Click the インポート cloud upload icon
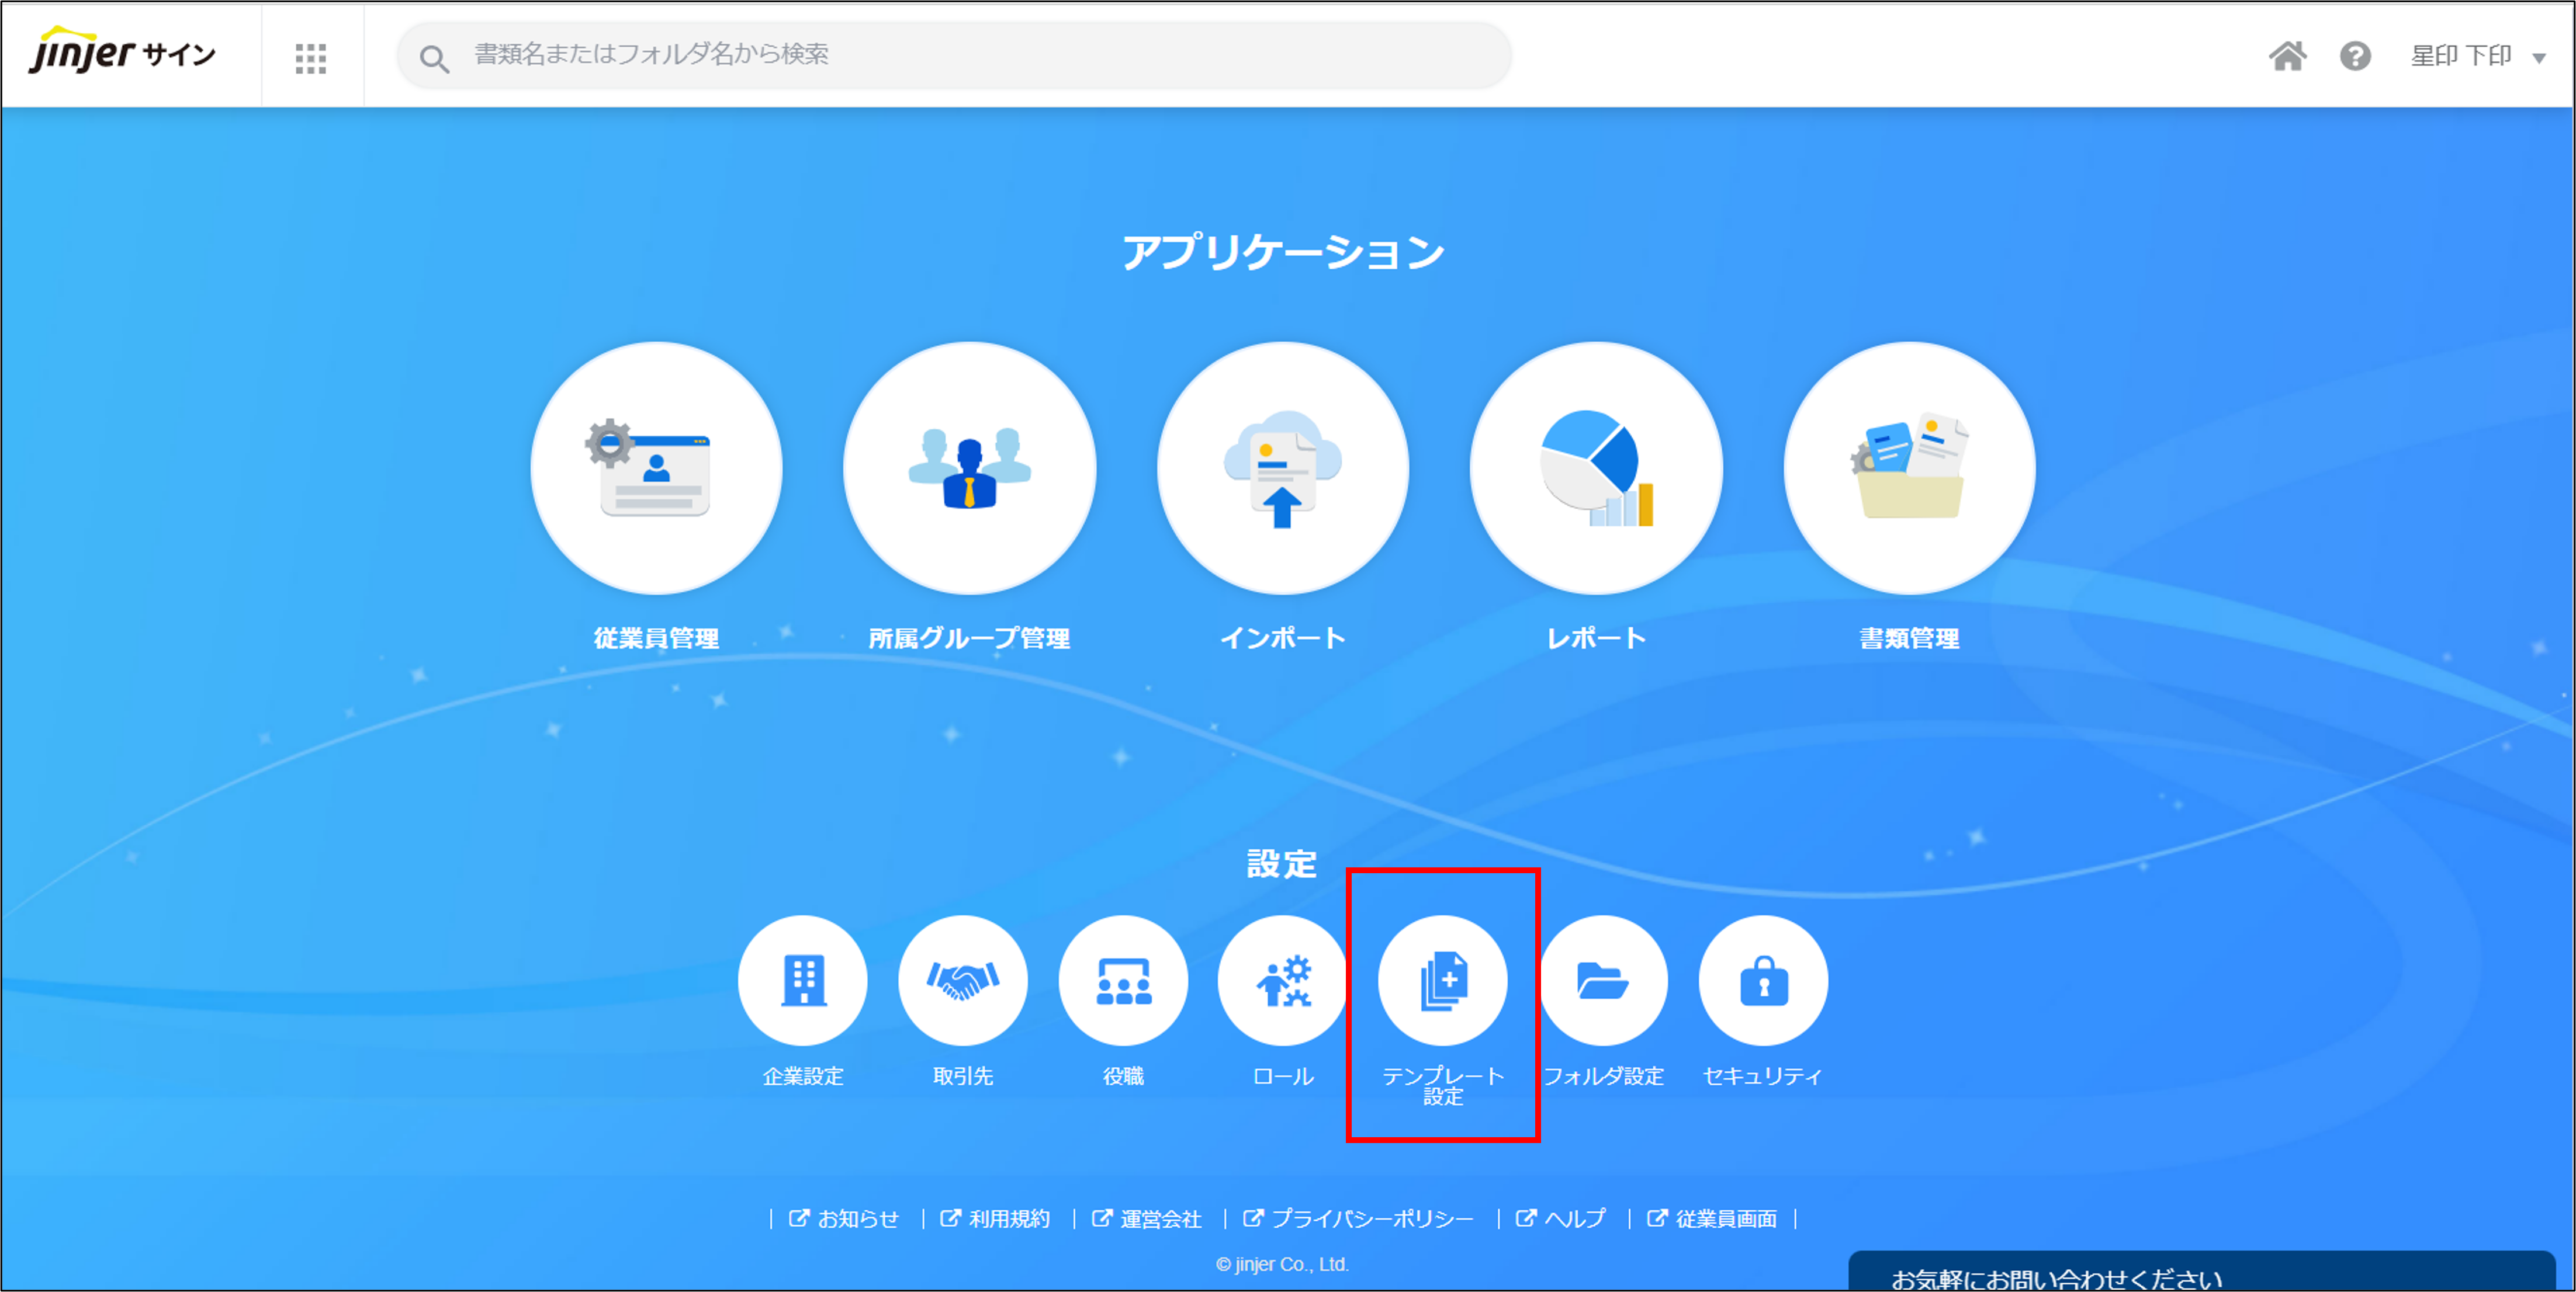This screenshot has height=1292, width=2576. click(x=1283, y=468)
